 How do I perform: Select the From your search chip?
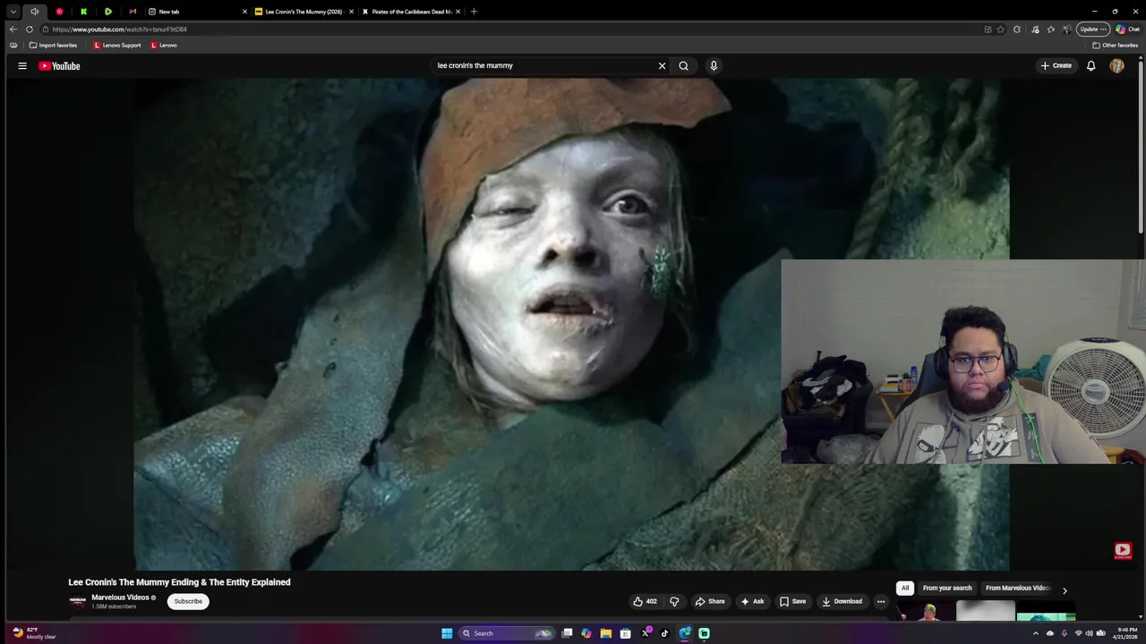(x=947, y=588)
